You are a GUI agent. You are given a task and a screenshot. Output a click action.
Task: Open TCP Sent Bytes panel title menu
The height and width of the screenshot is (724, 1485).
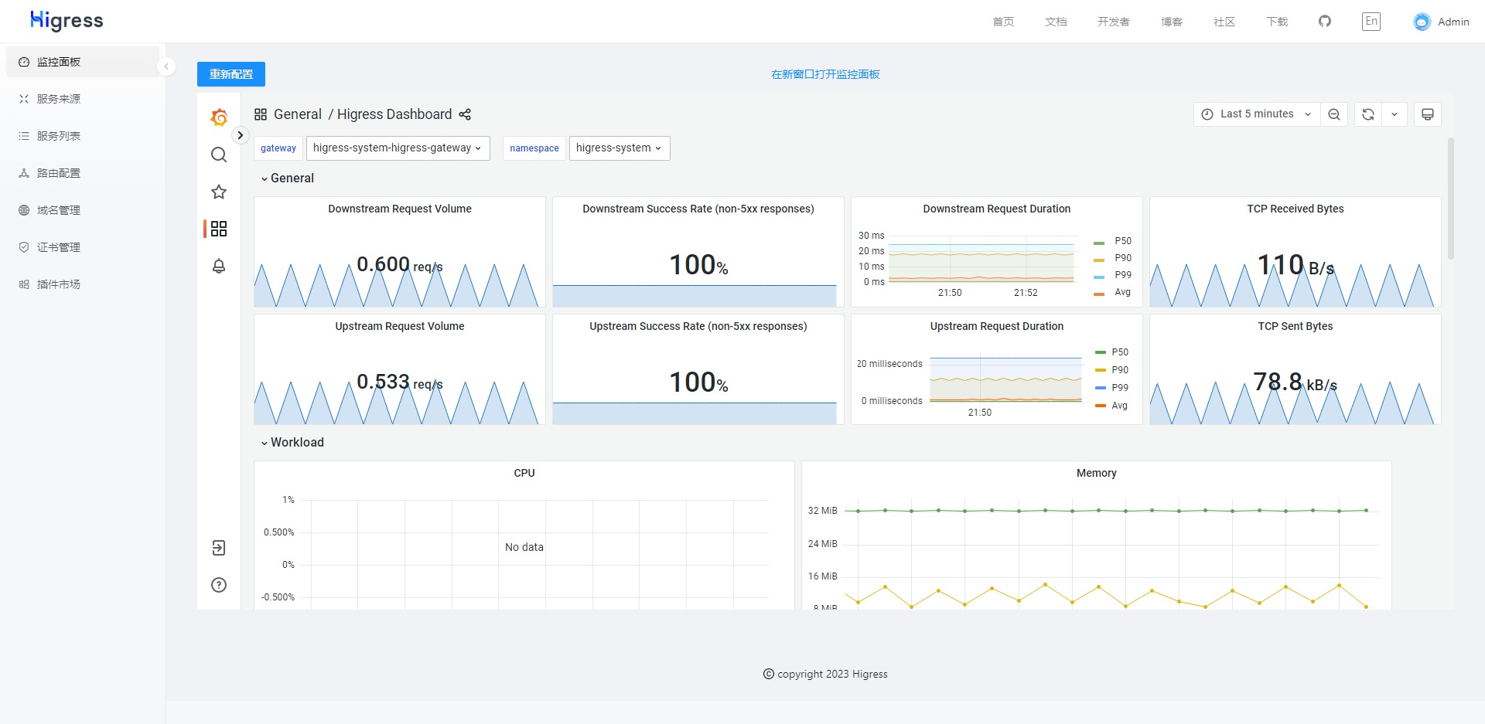pyautogui.click(x=1296, y=326)
